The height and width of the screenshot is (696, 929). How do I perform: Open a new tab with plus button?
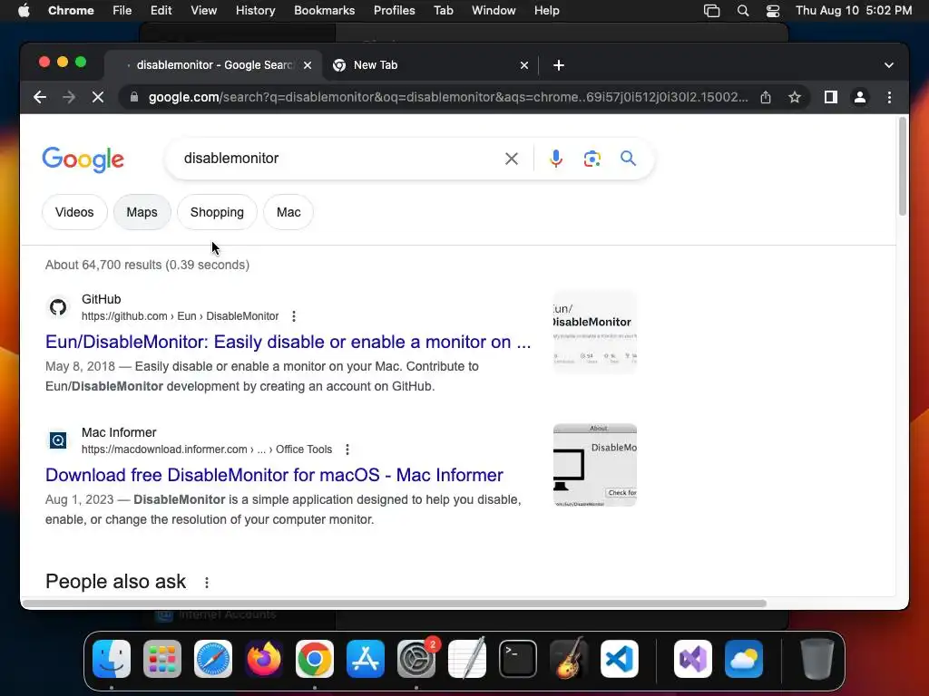pos(559,65)
